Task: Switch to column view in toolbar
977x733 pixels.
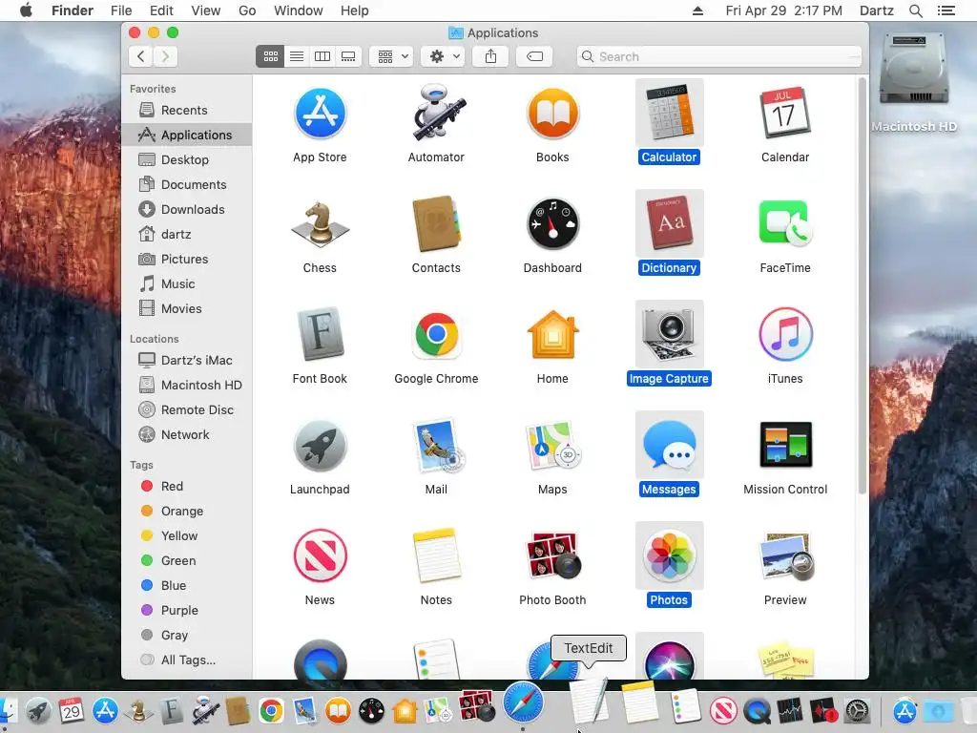Action: pyautogui.click(x=322, y=56)
